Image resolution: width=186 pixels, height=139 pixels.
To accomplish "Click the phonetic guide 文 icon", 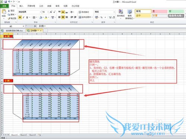I will pyautogui.click(x=53, y=17).
